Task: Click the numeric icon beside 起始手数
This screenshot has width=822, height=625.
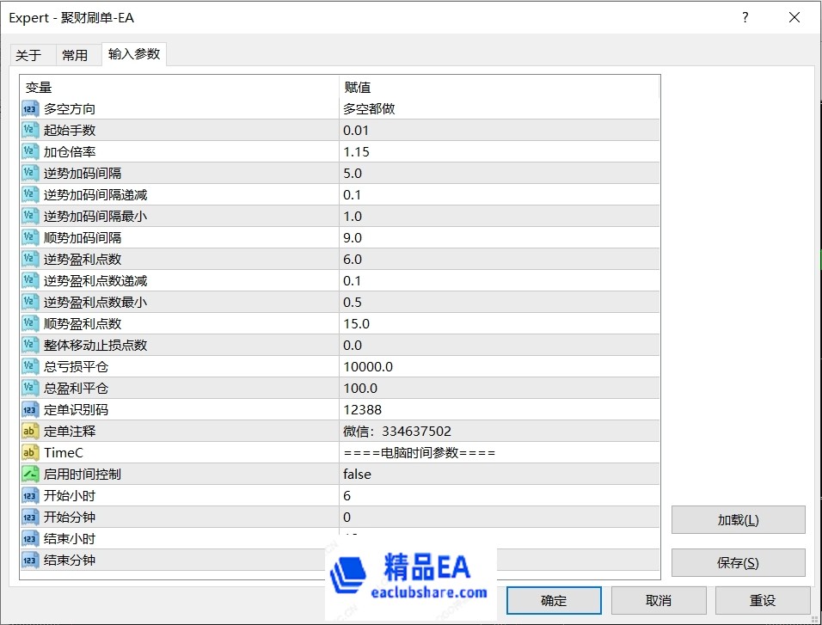Action: [30, 130]
